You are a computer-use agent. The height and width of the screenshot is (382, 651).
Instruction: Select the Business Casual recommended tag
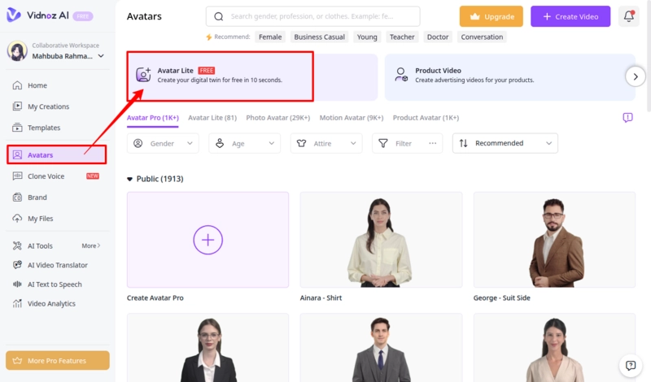[x=319, y=37]
